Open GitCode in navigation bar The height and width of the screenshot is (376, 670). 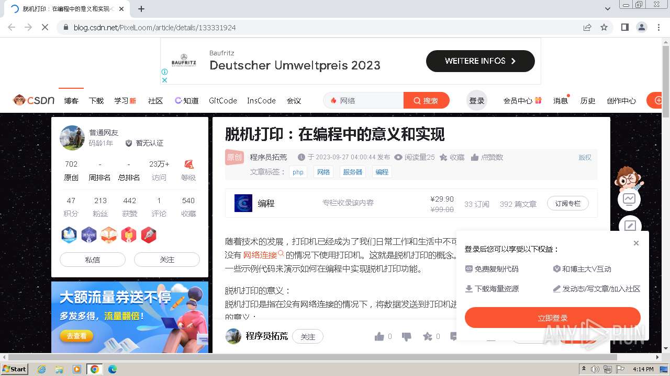[223, 101]
